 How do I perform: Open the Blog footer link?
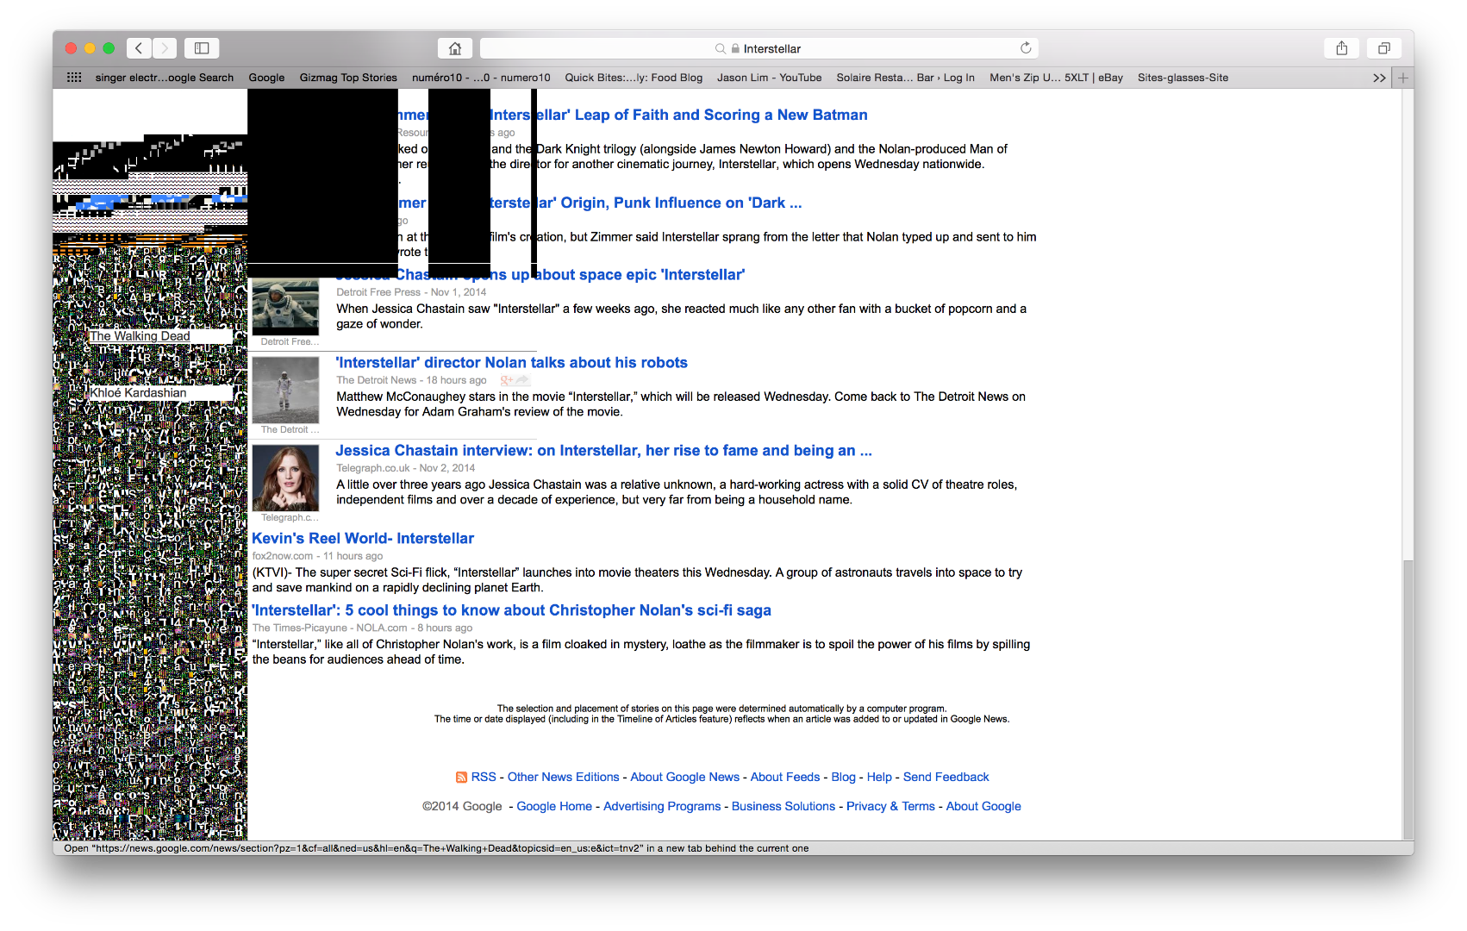[843, 778]
